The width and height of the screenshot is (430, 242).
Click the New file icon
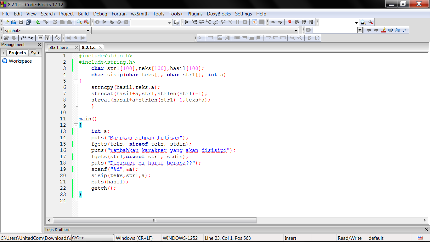click(x=6, y=22)
